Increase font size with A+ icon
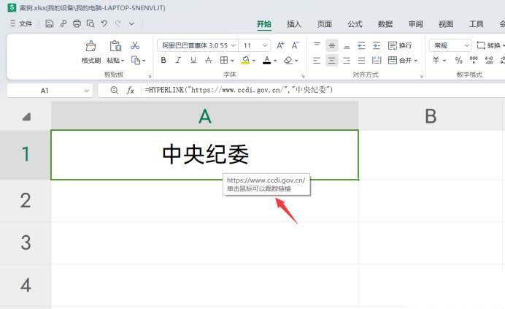 [x=280, y=45]
